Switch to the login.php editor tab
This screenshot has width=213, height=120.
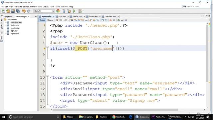(62, 16)
